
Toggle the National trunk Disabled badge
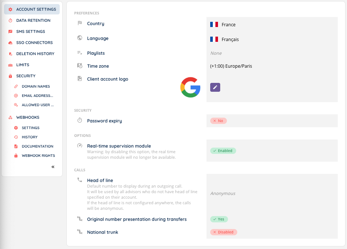pyautogui.click(x=224, y=232)
